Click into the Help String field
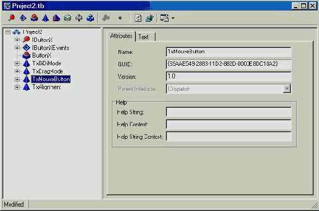 [229, 112]
